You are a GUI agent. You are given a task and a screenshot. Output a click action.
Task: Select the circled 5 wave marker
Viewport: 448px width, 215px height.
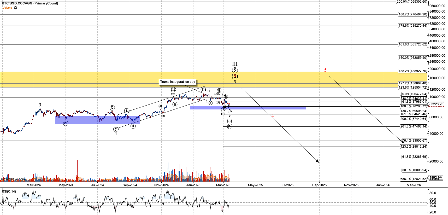235,70
